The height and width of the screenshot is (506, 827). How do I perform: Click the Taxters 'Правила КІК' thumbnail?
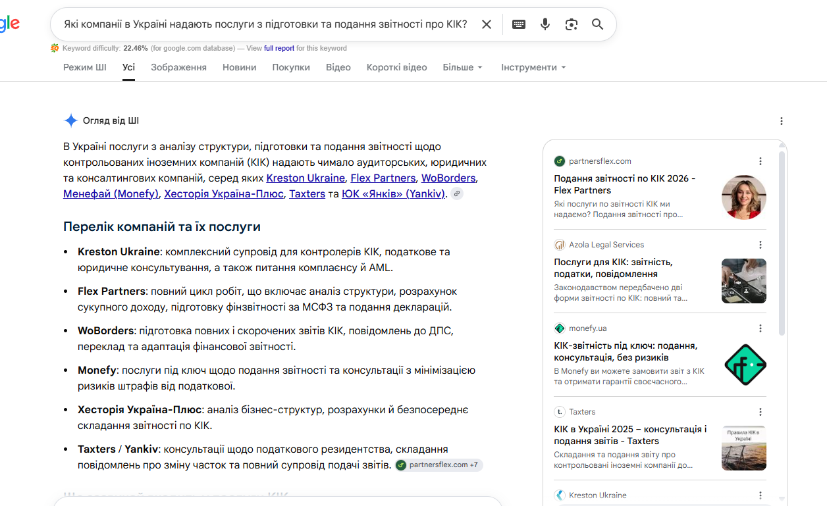point(744,448)
